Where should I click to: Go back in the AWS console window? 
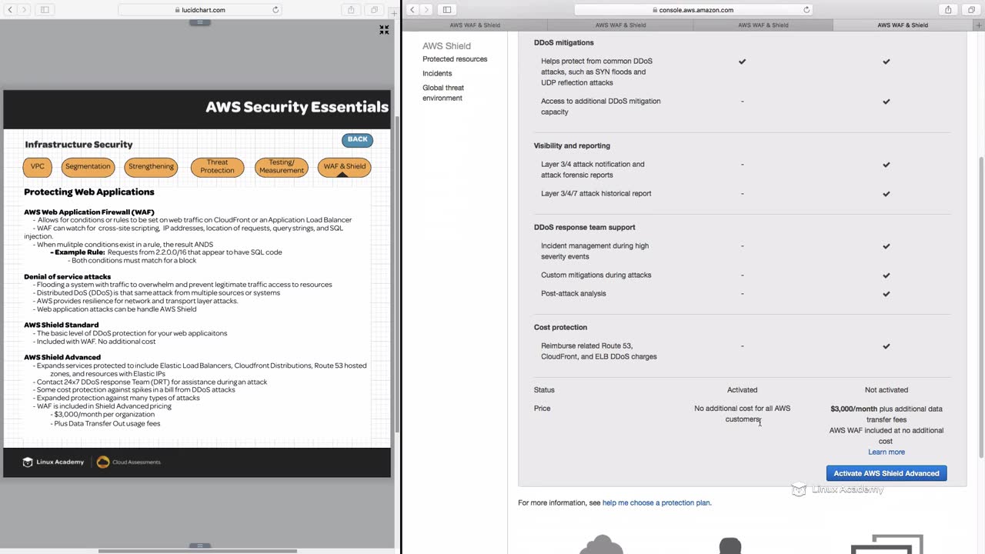[412, 10]
